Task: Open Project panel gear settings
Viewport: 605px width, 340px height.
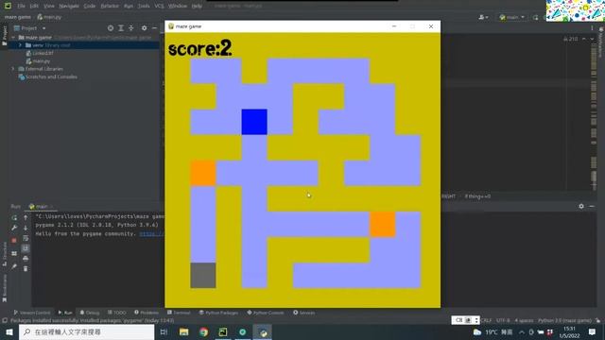Action: [144, 28]
